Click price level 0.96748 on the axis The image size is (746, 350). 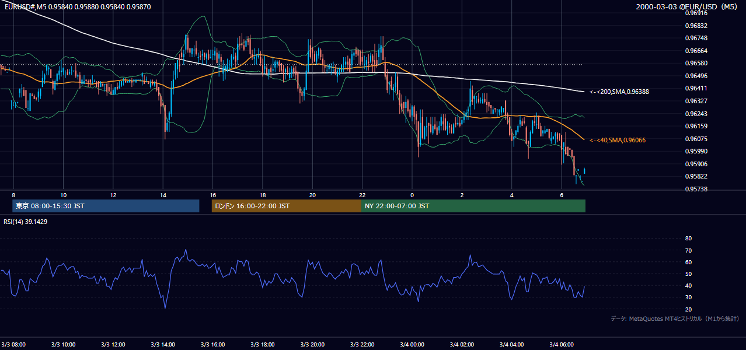[x=696, y=38]
